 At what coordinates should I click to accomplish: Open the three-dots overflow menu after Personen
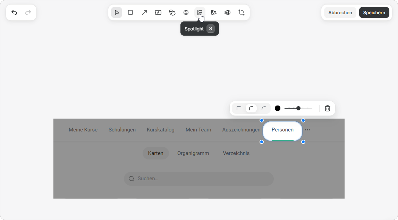point(307,130)
